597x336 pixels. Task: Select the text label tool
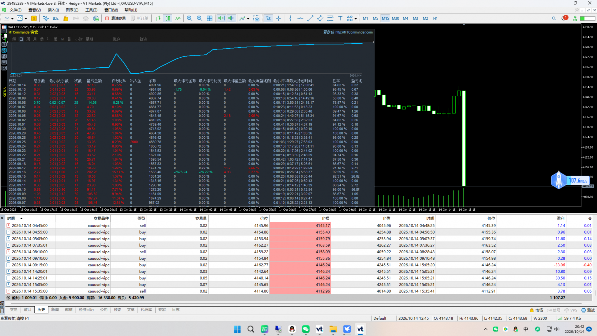[x=340, y=18]
